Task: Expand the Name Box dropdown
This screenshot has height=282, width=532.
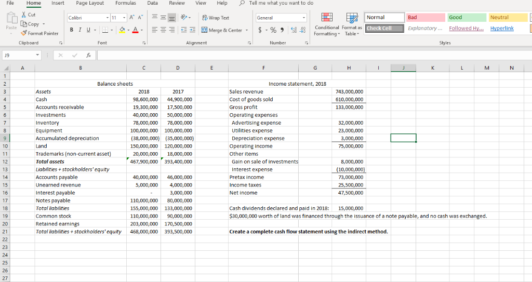Action: 37,55
